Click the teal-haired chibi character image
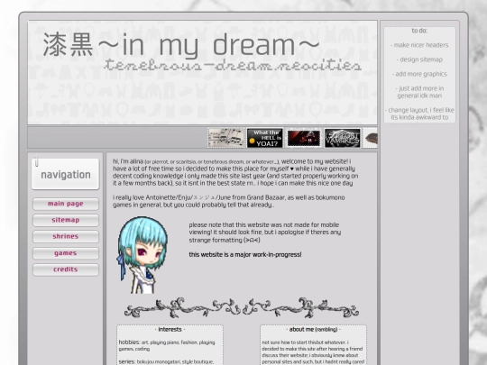This screenshot has height=365, width=487. coord(142,255)
